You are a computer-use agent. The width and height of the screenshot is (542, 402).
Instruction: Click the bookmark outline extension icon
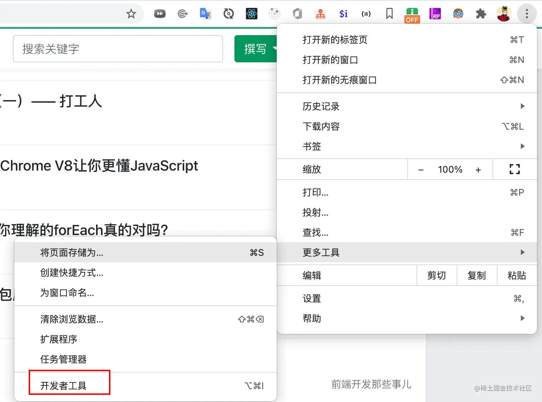389,14
